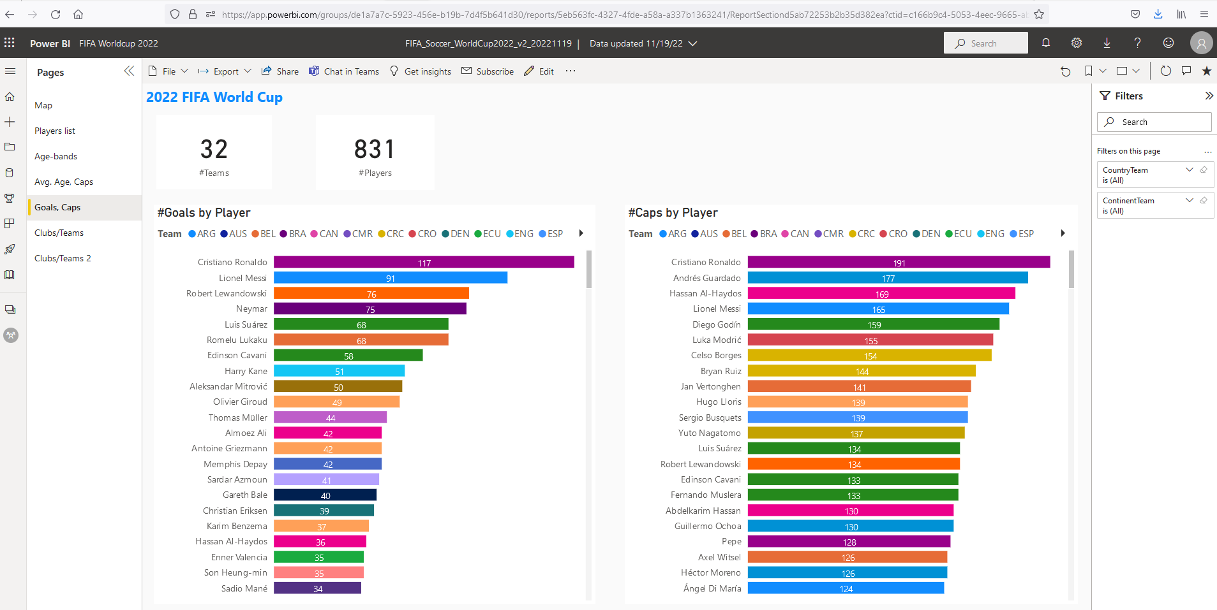
Task: Clear the ContinentTeam filter eraser
Action: [1204, 200]
